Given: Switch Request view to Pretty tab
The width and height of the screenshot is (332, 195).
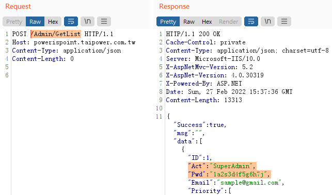Looking at the screenshot, I should [x=14, y=22].
